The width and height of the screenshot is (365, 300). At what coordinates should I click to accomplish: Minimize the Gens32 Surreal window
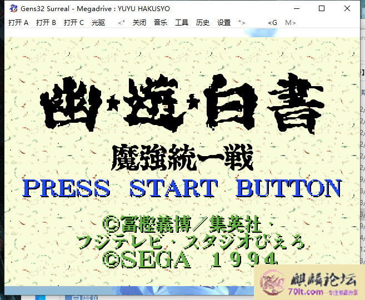297,9
